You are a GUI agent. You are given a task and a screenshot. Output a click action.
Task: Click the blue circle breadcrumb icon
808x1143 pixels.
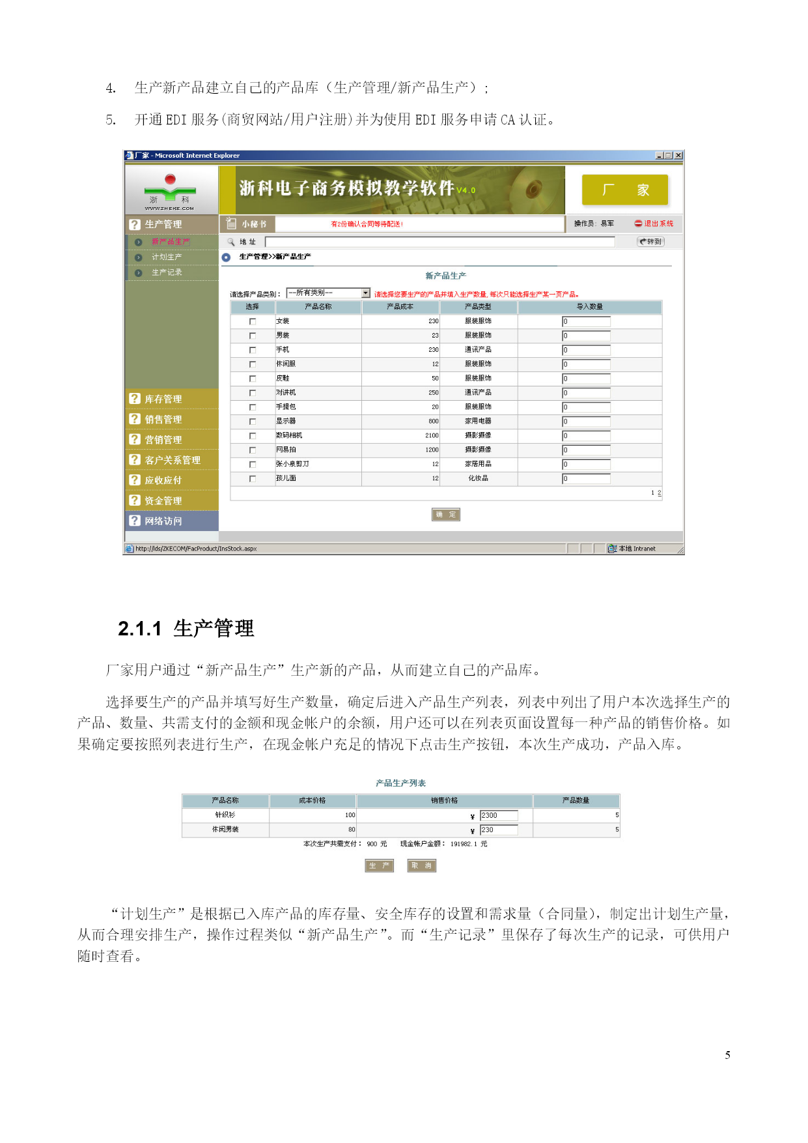pos(226,257)
